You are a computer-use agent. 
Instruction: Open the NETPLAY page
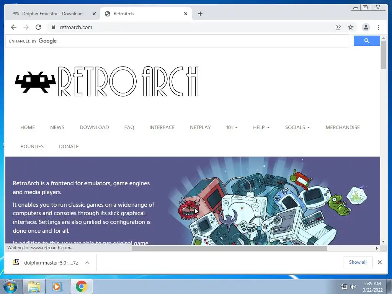point(200,127)
